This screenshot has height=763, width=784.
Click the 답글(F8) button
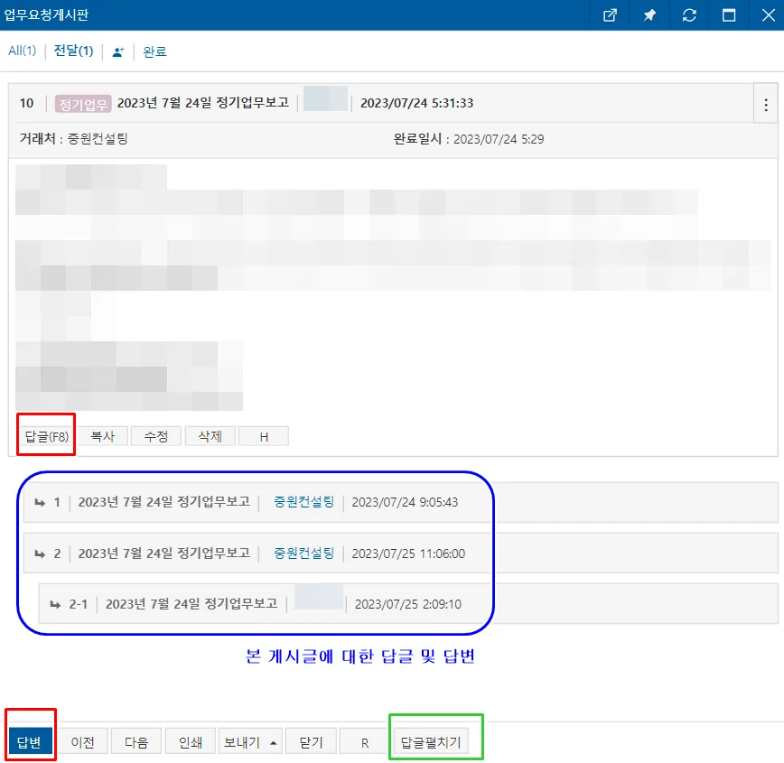46,436
